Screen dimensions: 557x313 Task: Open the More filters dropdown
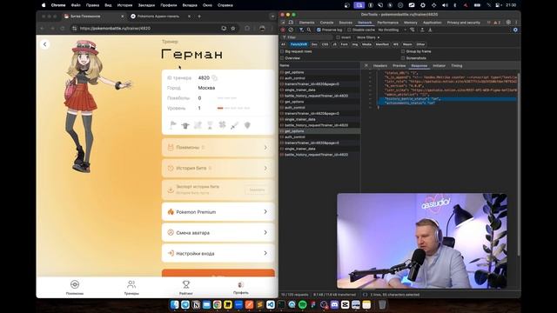(368, 37)
